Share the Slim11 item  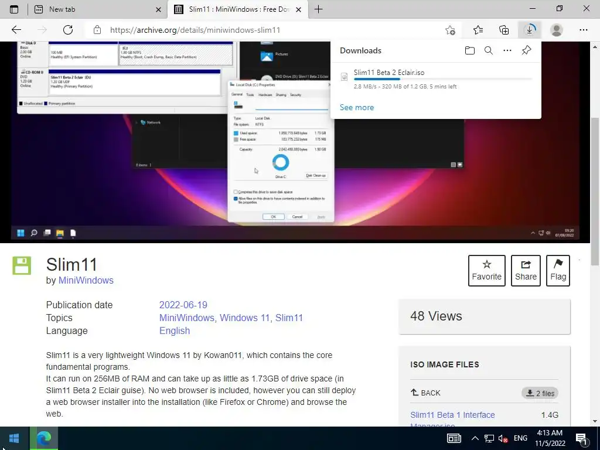click(526, 271)
